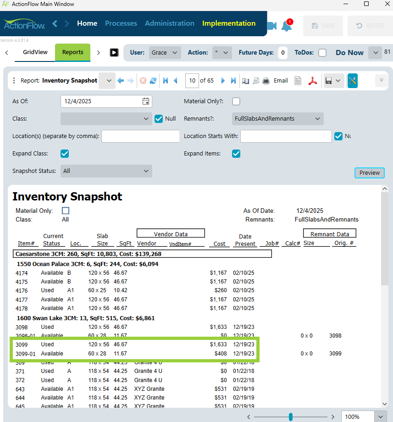Open the Action dropdown
This screenshot has width=393, height=422.
[x=221, y=53]
